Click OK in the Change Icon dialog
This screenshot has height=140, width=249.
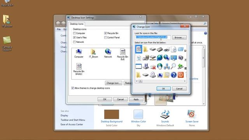point(163,89)
